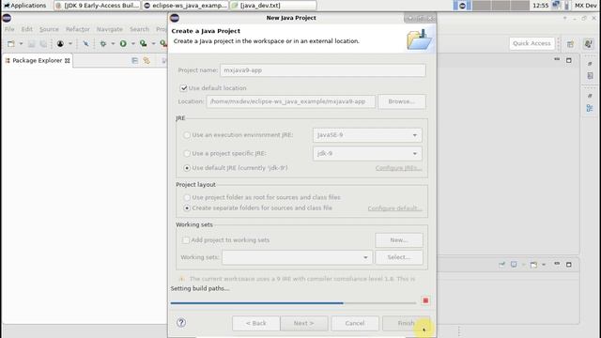Restore the upper minimized view stack
This screenshot has height=338, width=601.
(590, 64)
